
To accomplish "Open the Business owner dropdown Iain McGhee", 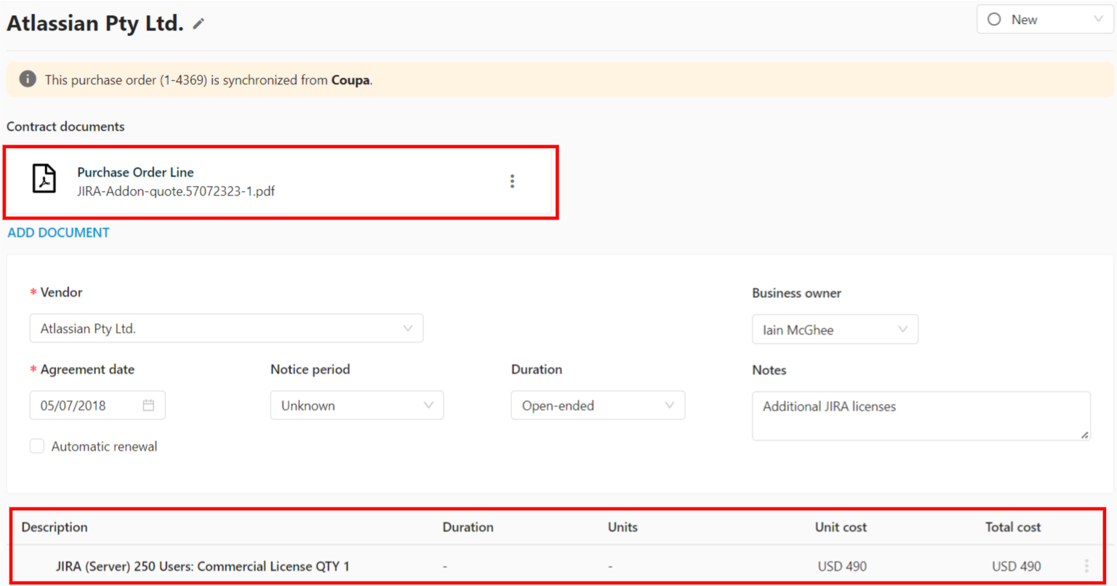I will [x=835, y=329].
